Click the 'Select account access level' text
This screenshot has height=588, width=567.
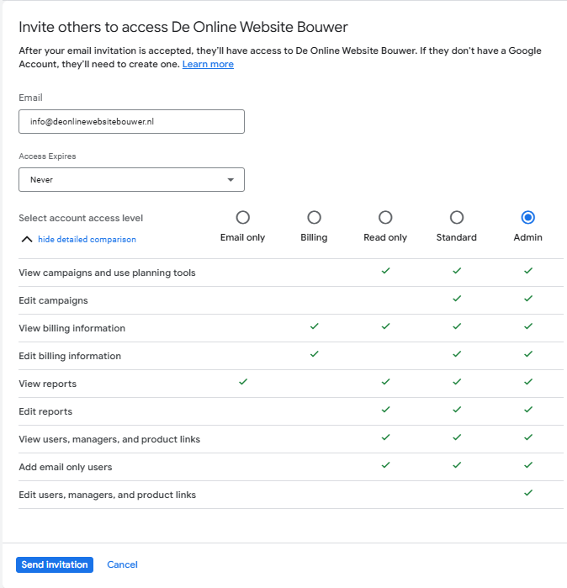tap(81, 218)
